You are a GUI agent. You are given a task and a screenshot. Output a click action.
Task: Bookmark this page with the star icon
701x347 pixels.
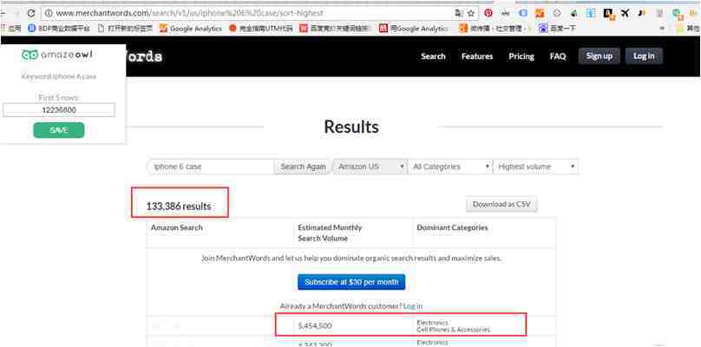pos(471,13)
